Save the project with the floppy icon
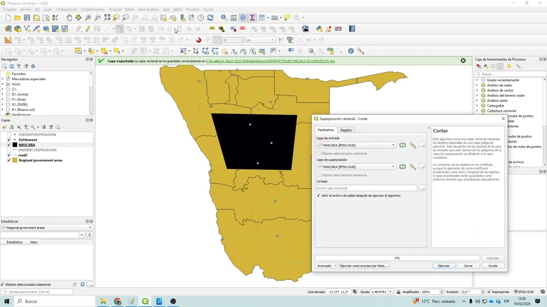547x307 pixels. point(27,17)
